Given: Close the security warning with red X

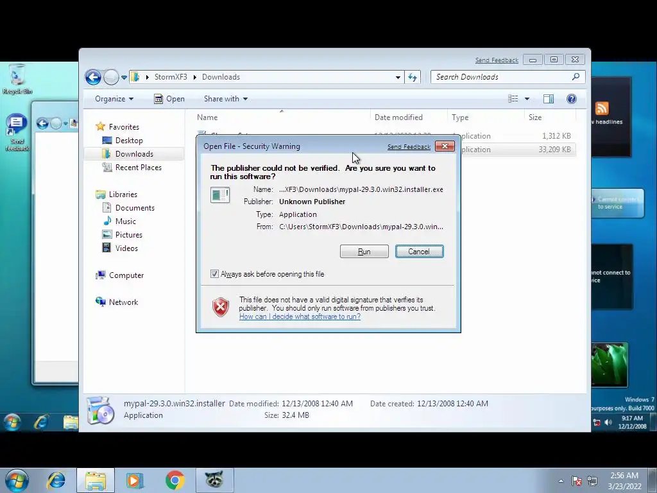Looking at the screenshot, I should [445, 146].
